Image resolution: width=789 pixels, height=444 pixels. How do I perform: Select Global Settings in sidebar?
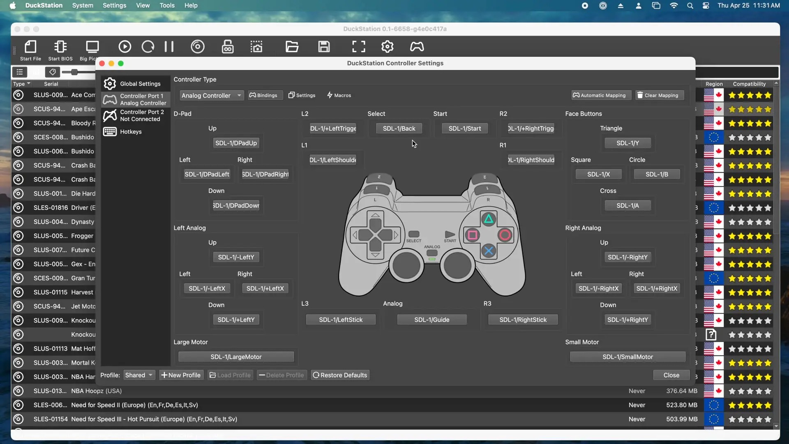click(x=136, y=83)
